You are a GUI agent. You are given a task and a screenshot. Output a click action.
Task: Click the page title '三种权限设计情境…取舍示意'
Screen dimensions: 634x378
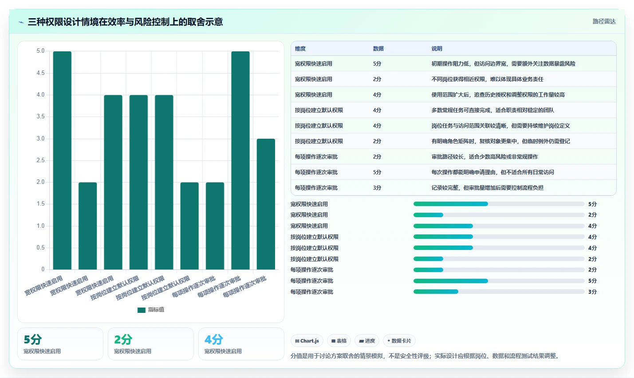[125, 22]
